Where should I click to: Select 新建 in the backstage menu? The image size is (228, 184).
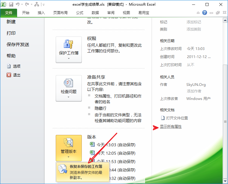click(11, 22)
